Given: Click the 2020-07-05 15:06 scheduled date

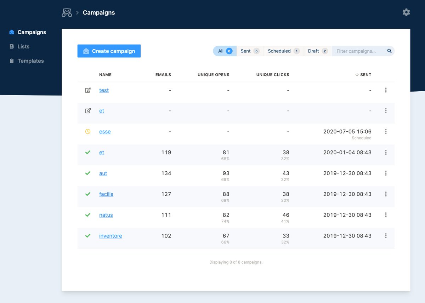Looking at the screenshot, I should click(347, 132).
